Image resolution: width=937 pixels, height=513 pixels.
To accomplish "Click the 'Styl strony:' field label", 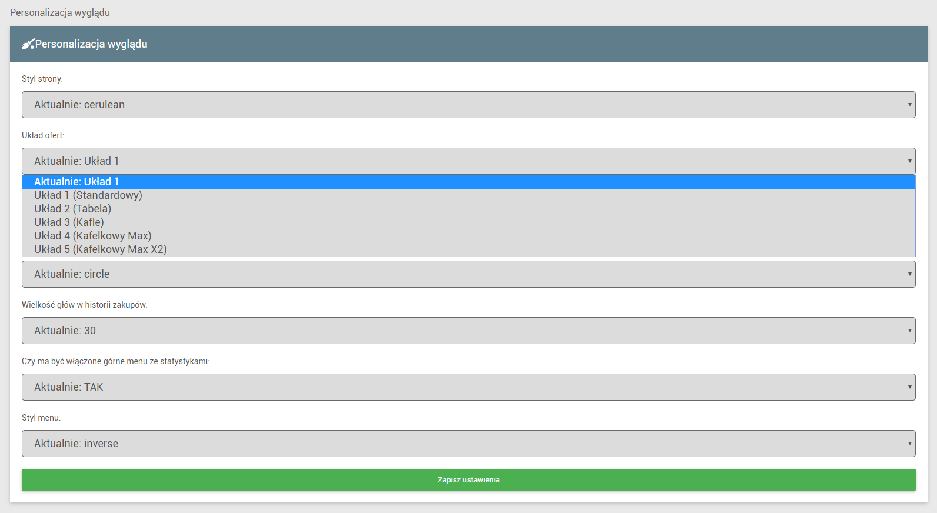I will (x=42, y=79).
